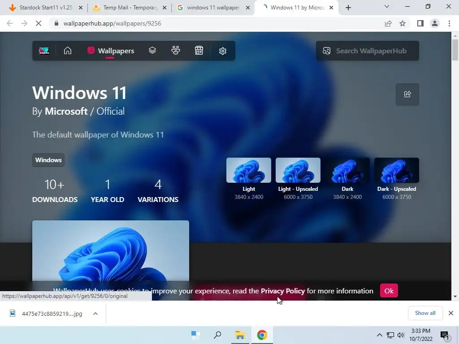Select the Light - Upscaled variation

tap(298, 179)
